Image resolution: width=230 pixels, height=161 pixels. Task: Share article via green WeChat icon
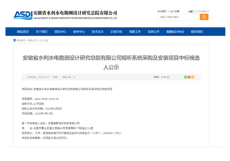[x=186, y=77]
